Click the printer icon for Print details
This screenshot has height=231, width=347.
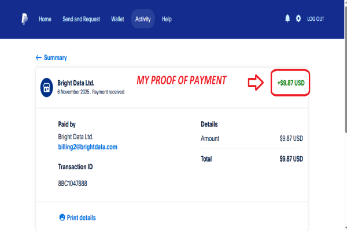coord(62,218)
